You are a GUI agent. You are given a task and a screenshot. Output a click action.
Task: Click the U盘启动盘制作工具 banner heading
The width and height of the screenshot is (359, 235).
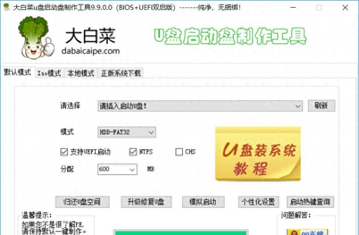[230, 36]
